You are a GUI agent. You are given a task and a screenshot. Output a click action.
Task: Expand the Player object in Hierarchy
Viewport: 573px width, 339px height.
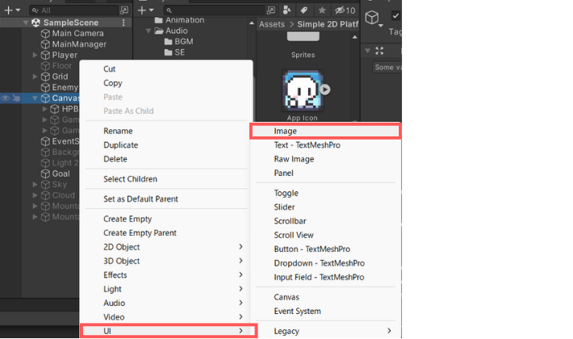click(35, 56)
